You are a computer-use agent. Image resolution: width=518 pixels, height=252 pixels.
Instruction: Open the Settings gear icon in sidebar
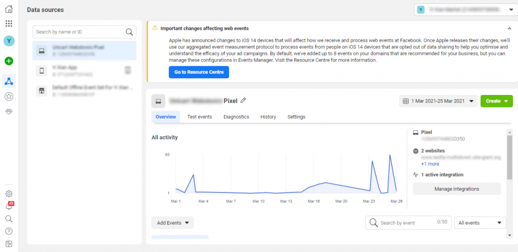coord(9,193)
